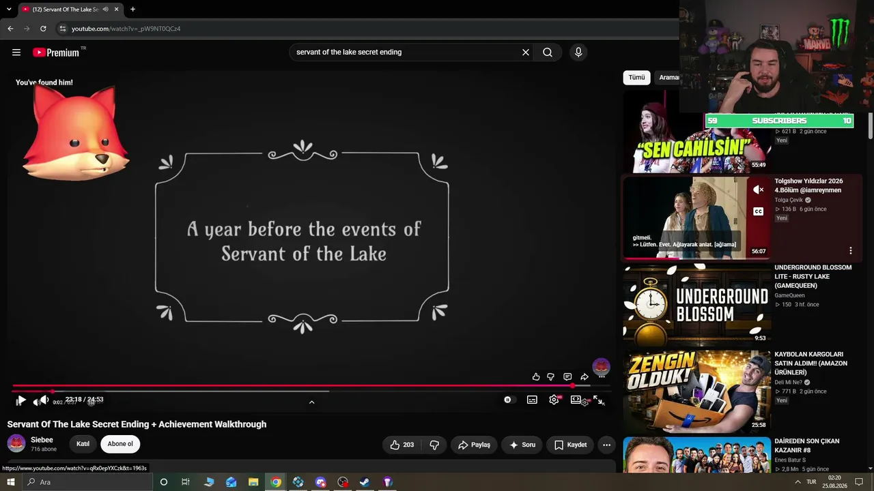Open Kaybolan Kargoları Satın Aldım title
Viewport: 874px width, 491px height.
click(811, 363)
